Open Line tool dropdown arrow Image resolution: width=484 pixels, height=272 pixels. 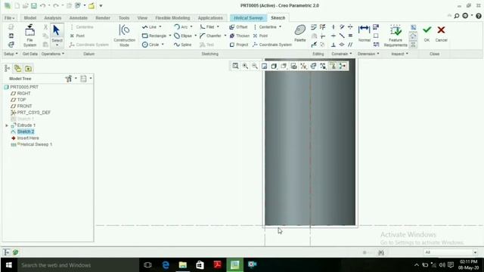coord(160,27)
